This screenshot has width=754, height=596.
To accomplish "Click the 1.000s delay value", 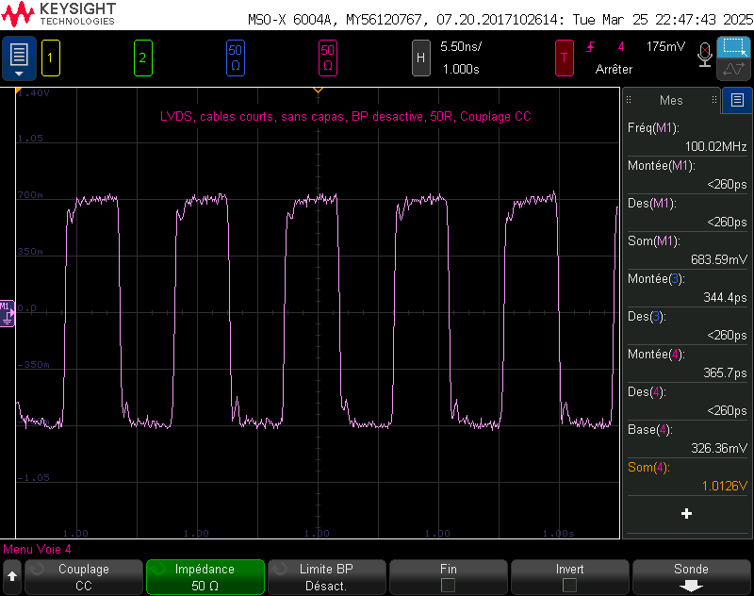I will 461,69.
